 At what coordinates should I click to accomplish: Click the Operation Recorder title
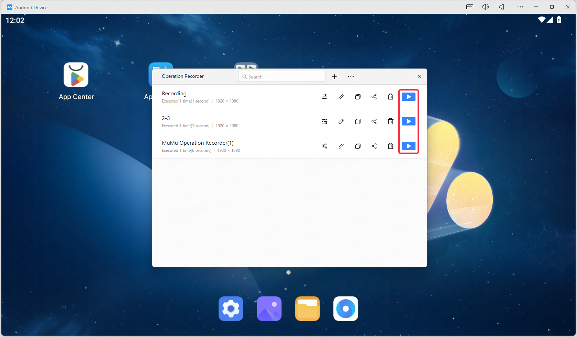coord(183,76)
